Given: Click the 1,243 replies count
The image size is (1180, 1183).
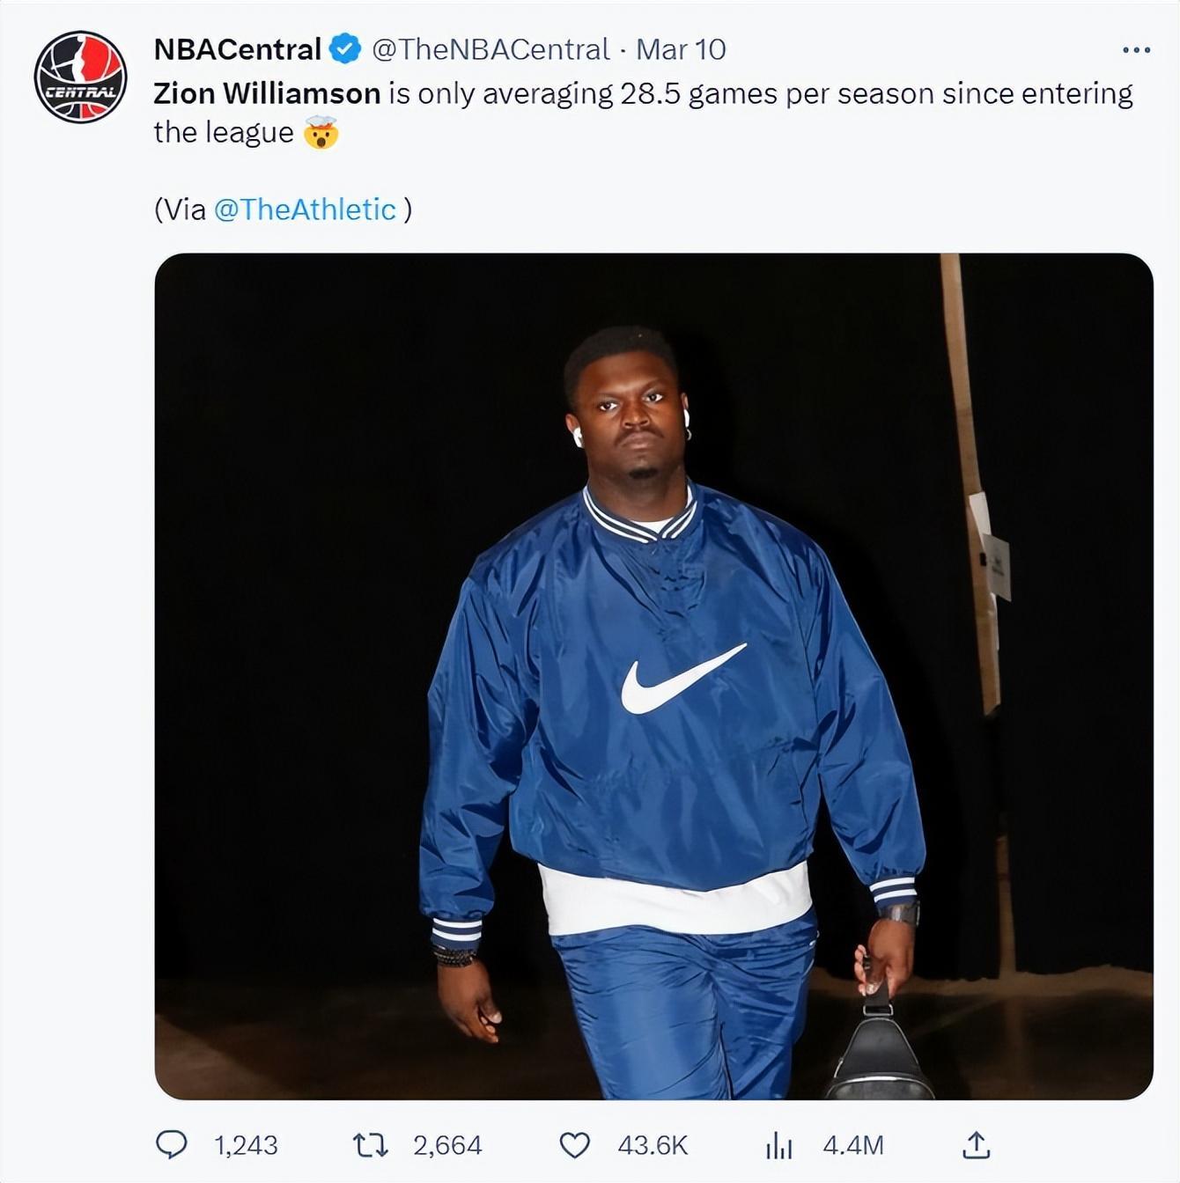Looking at the screenshot, I should (x=246, y=1145).
